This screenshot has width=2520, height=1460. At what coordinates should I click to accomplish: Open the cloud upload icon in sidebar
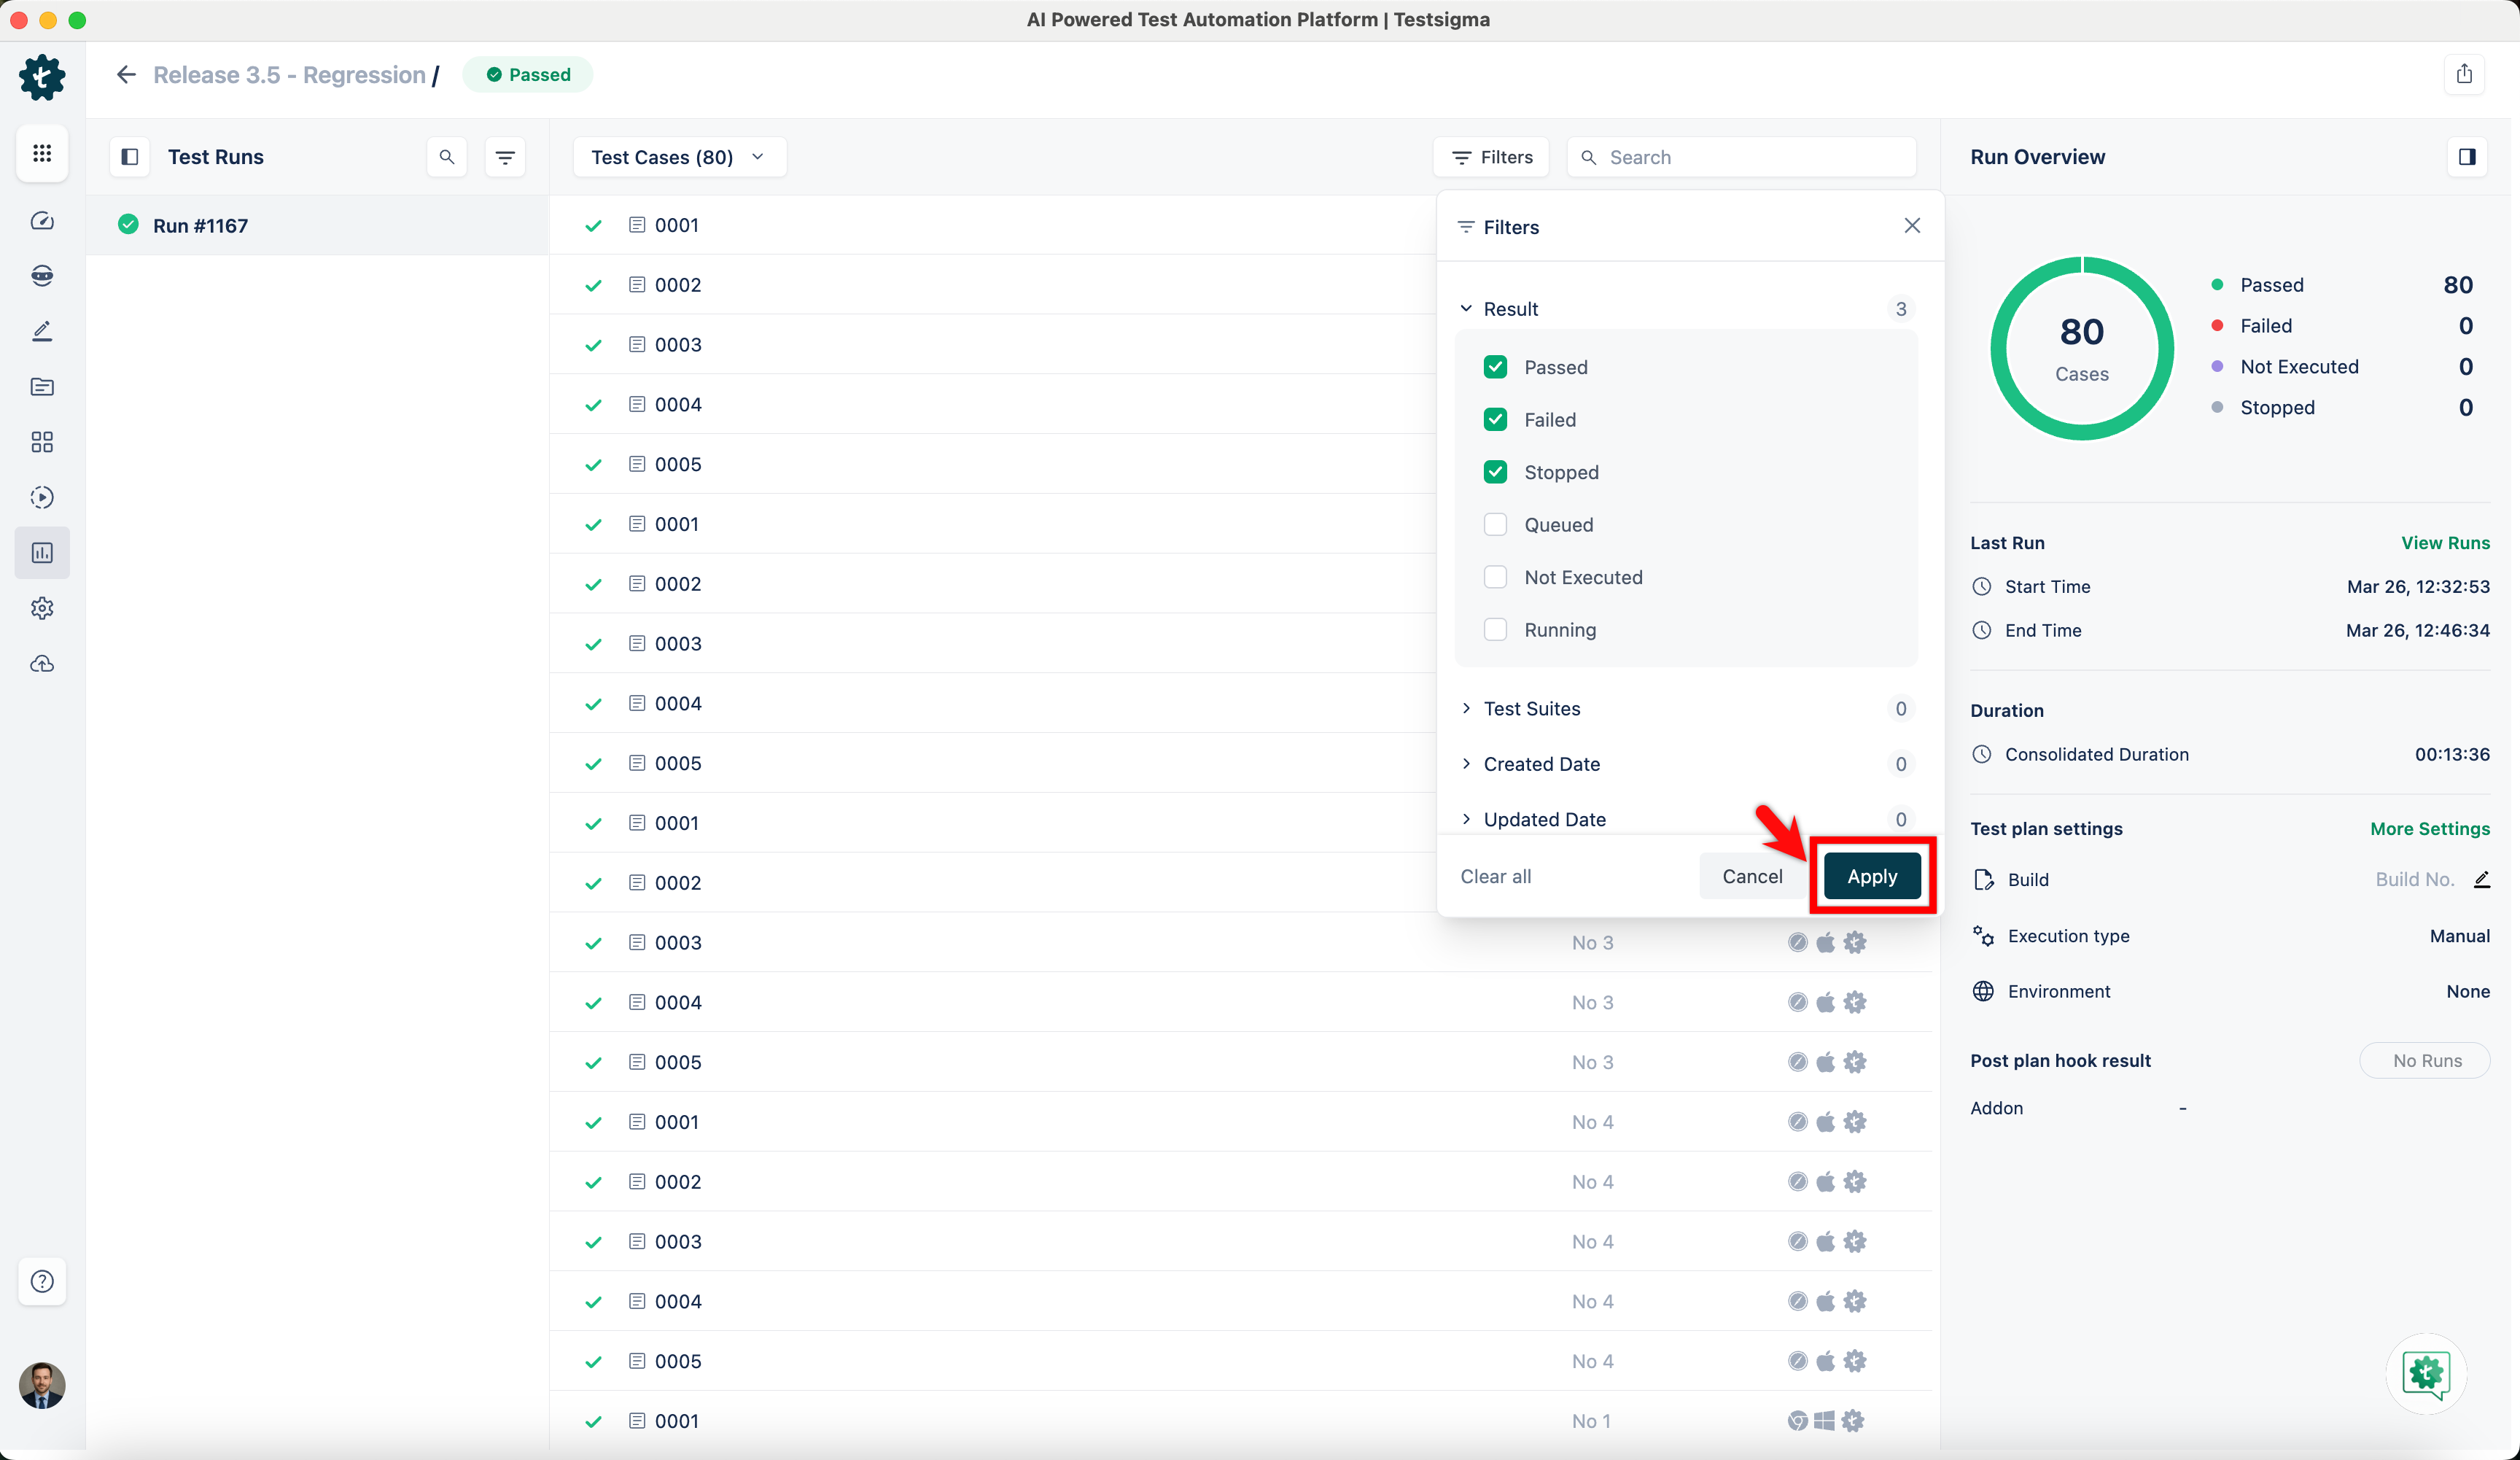click(x=42, y=663)
